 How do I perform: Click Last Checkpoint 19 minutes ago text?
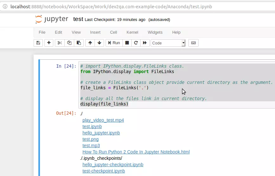(x=115, y=20)
